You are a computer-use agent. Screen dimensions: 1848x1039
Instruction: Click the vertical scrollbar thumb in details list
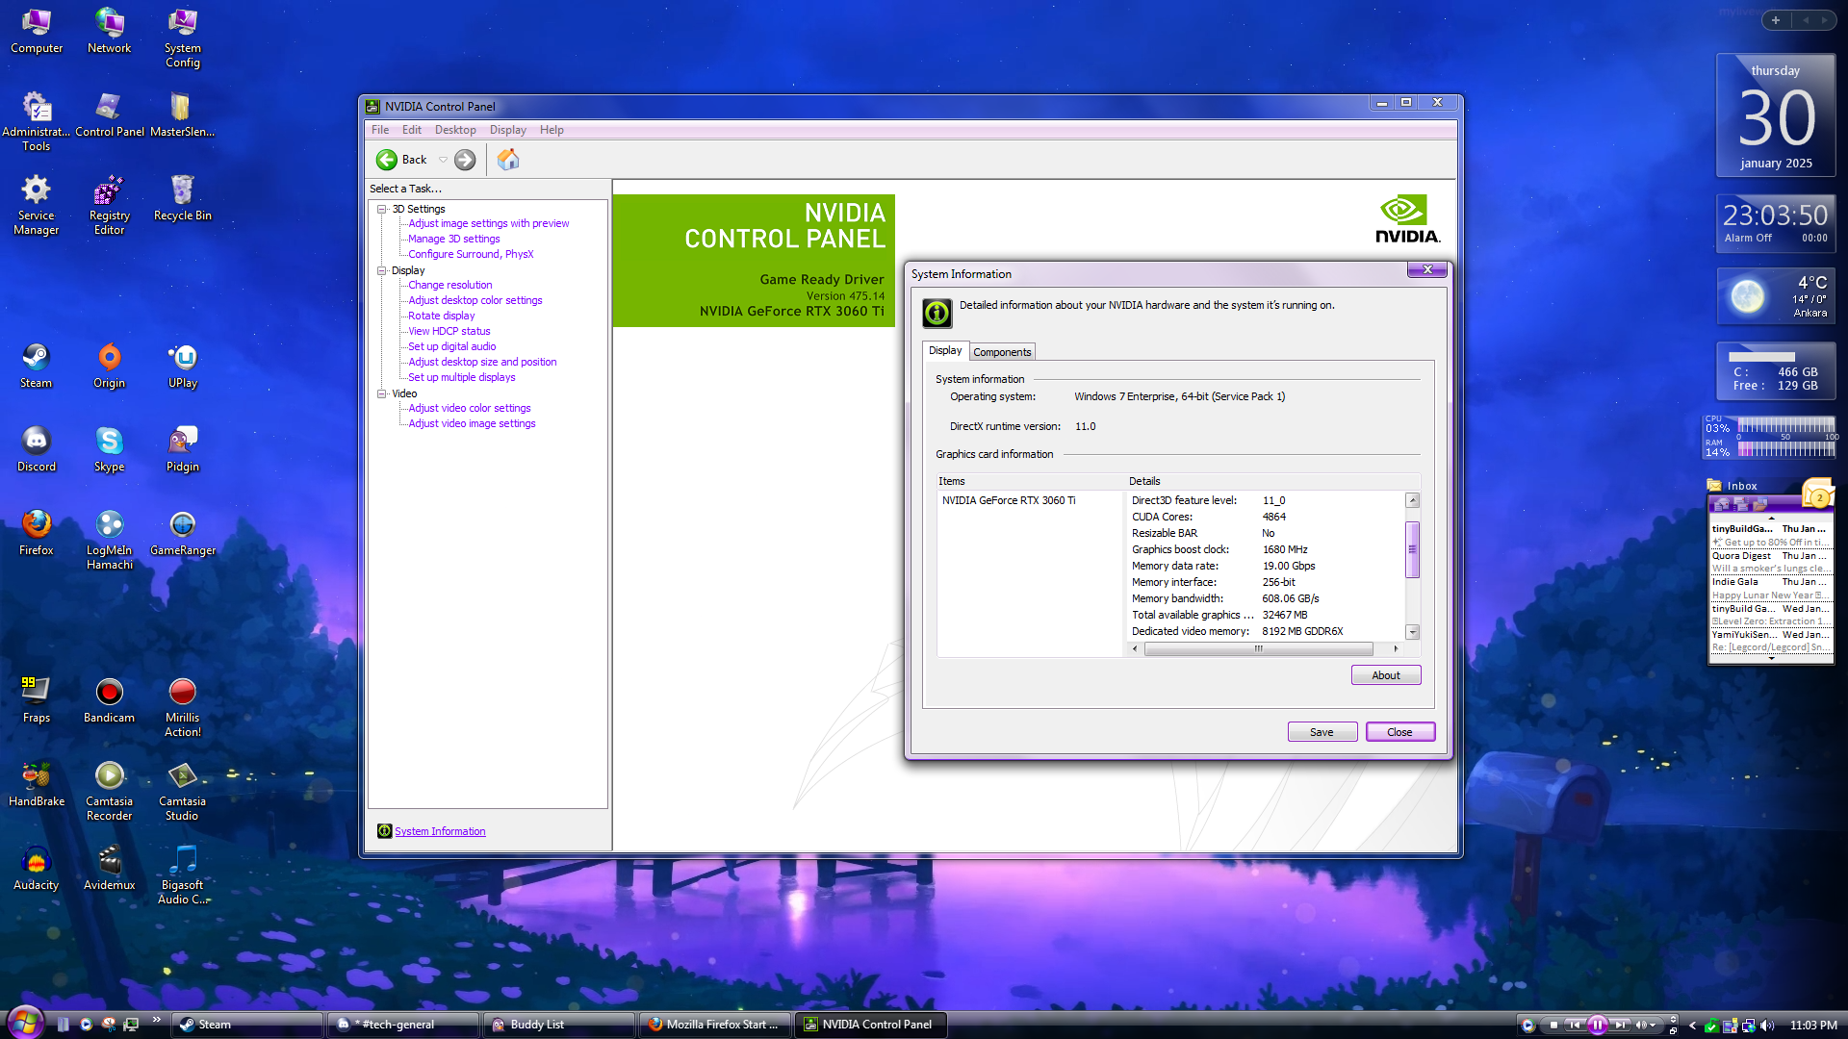1412,549
